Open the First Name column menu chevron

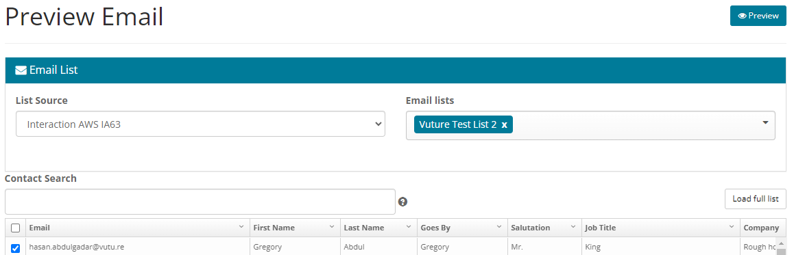(x=332, y=227)
